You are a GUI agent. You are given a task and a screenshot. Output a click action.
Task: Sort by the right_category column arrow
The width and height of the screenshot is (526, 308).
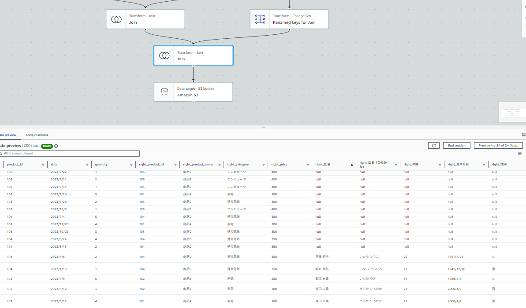tap(264, 165)
